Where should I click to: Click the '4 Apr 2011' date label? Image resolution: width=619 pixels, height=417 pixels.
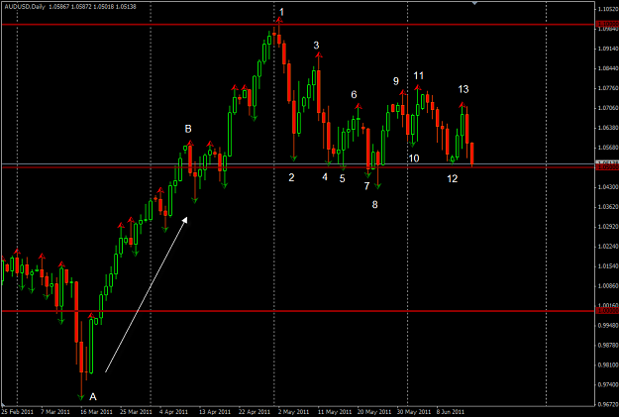coord(173,412)
